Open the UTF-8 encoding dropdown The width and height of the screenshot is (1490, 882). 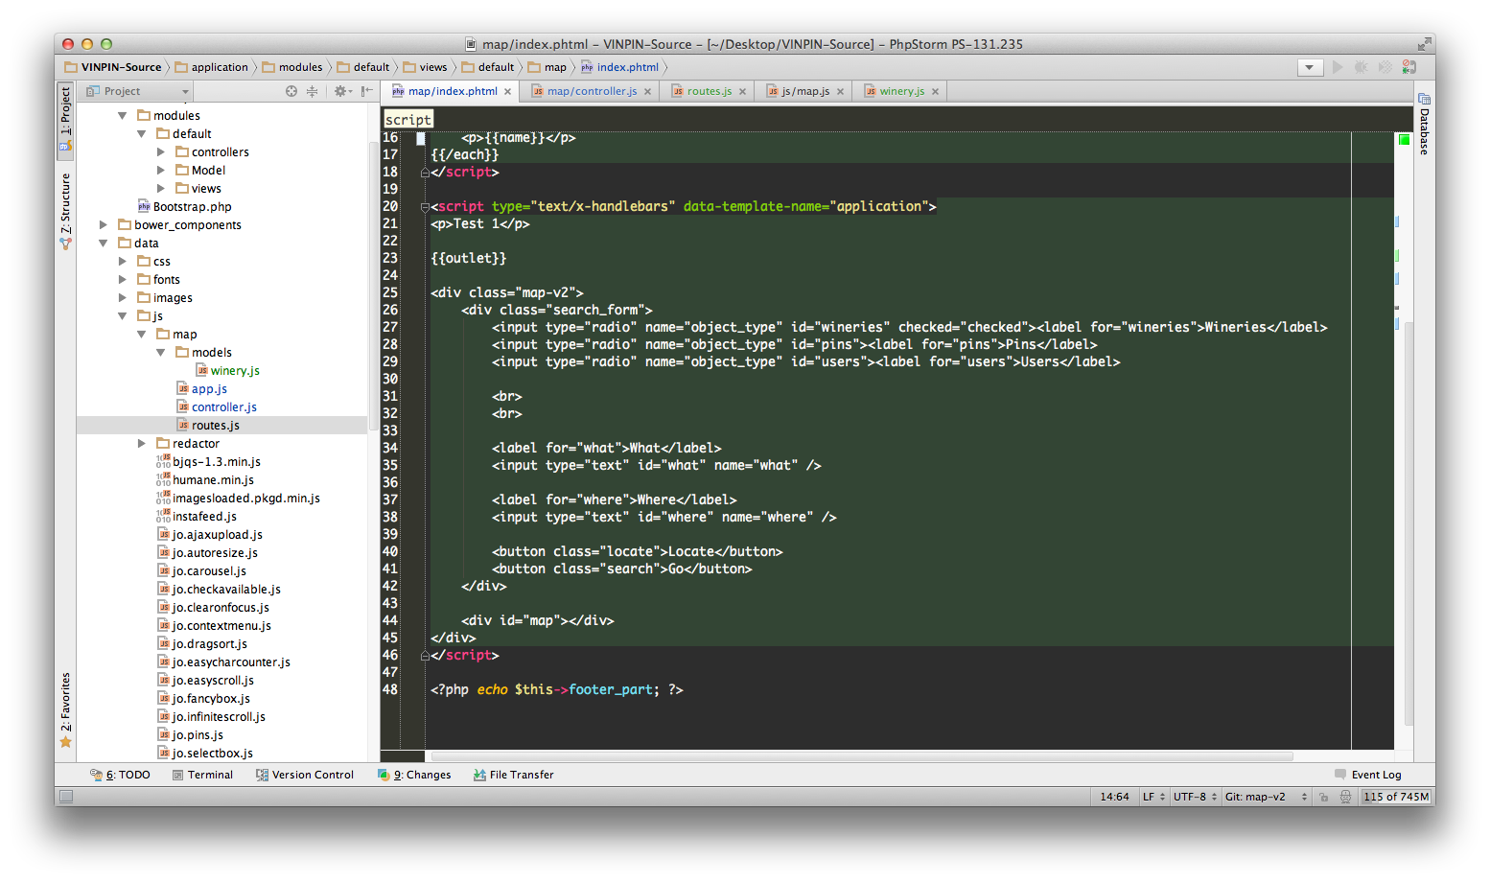(x=1195, y=797)
